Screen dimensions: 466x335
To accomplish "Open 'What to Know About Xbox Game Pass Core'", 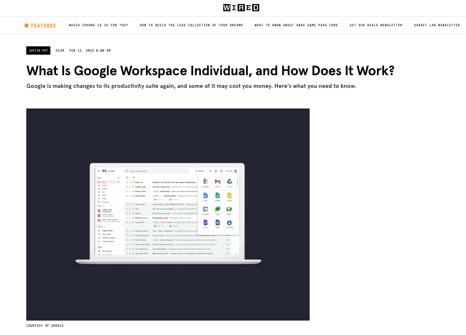I will [297, 25].
